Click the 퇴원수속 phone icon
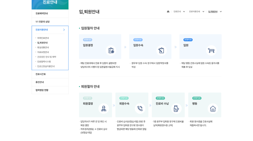This screenshot has width=253, height=141. [x=140, y=109]
